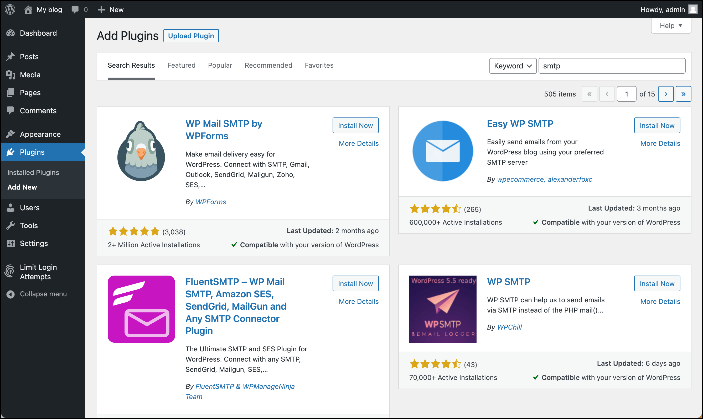Open Easy WP SMTP title link
This screenshot has height=419, width=703.
(520, 123)
